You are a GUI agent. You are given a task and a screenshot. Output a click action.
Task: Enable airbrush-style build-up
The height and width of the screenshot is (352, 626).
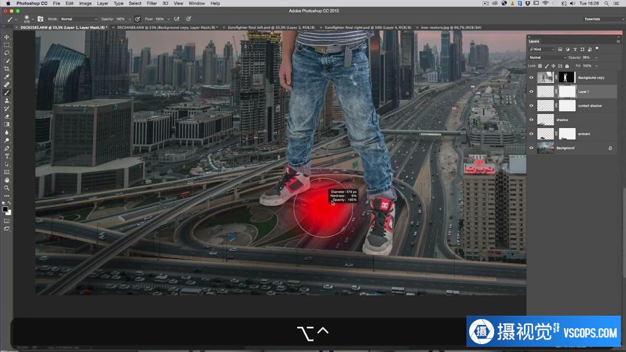177,18
